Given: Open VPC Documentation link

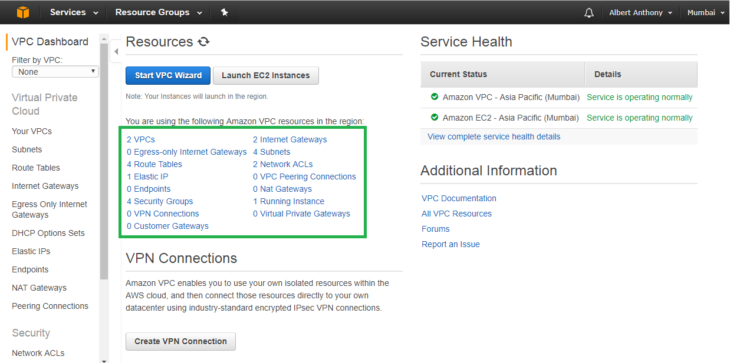Looking at the screenshot, I should pyautogui.click(x=459, y=198).
